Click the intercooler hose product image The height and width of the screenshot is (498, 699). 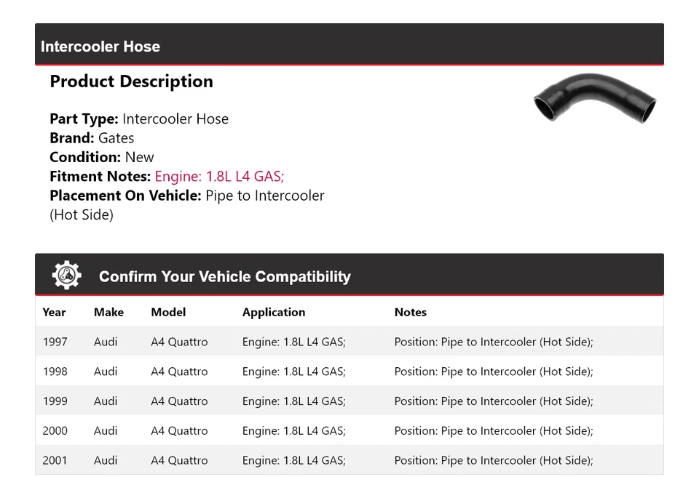595,100
